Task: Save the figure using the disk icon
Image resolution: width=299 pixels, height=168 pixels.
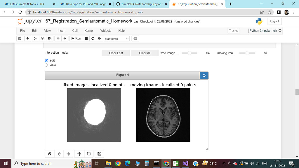Action: point(99,154)
